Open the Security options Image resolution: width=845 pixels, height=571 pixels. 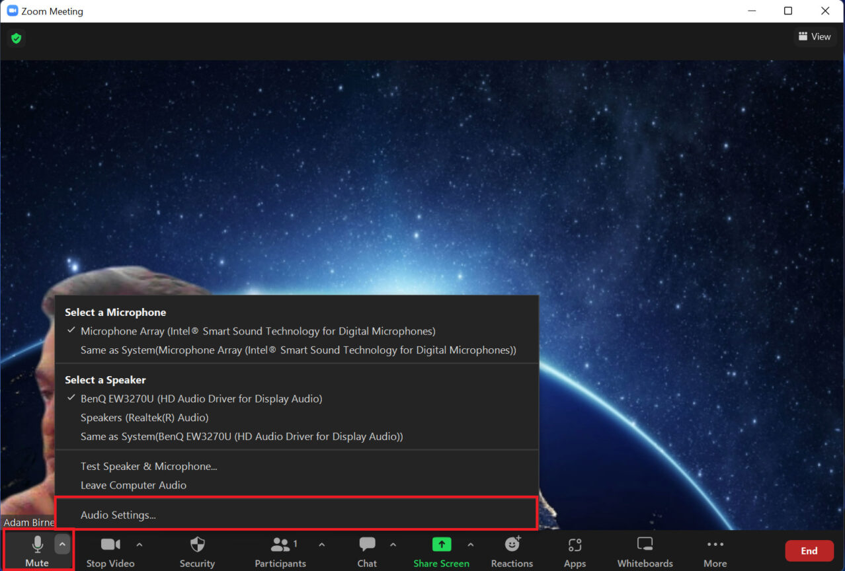point(196,550)
